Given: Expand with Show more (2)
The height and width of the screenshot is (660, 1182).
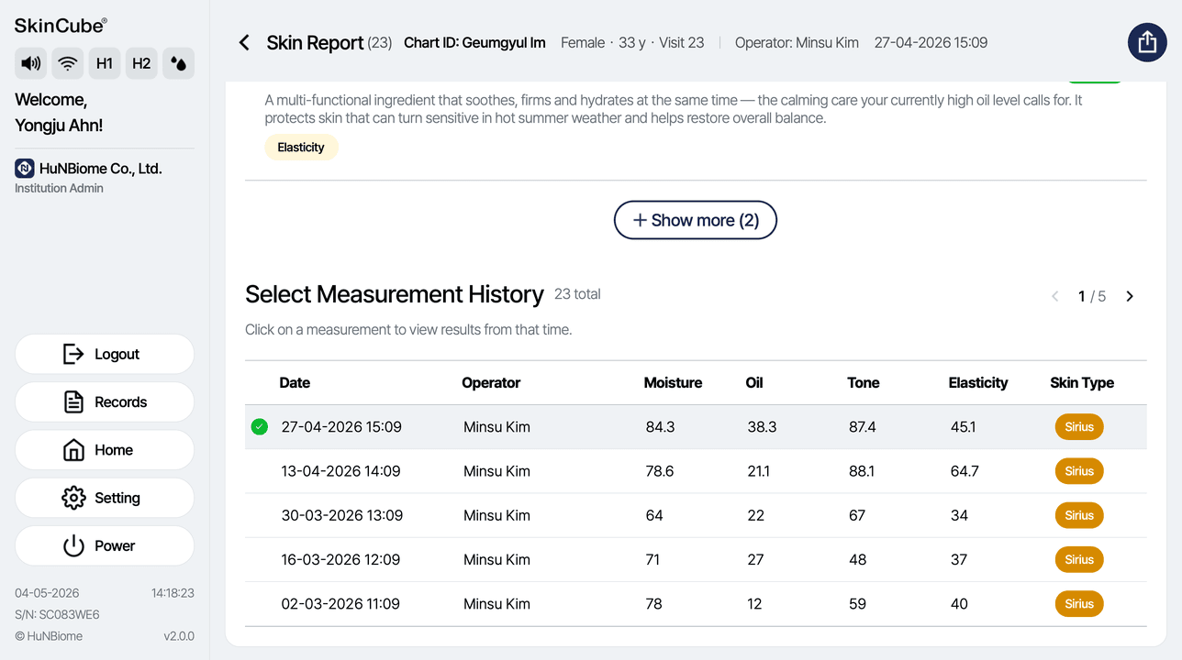Looking at the screenshot, I should click(696, 220).
